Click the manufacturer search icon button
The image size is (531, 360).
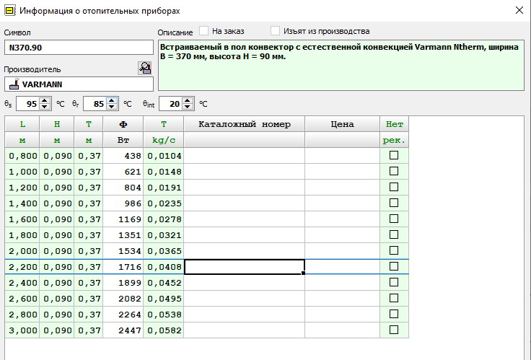pos(145,68)
